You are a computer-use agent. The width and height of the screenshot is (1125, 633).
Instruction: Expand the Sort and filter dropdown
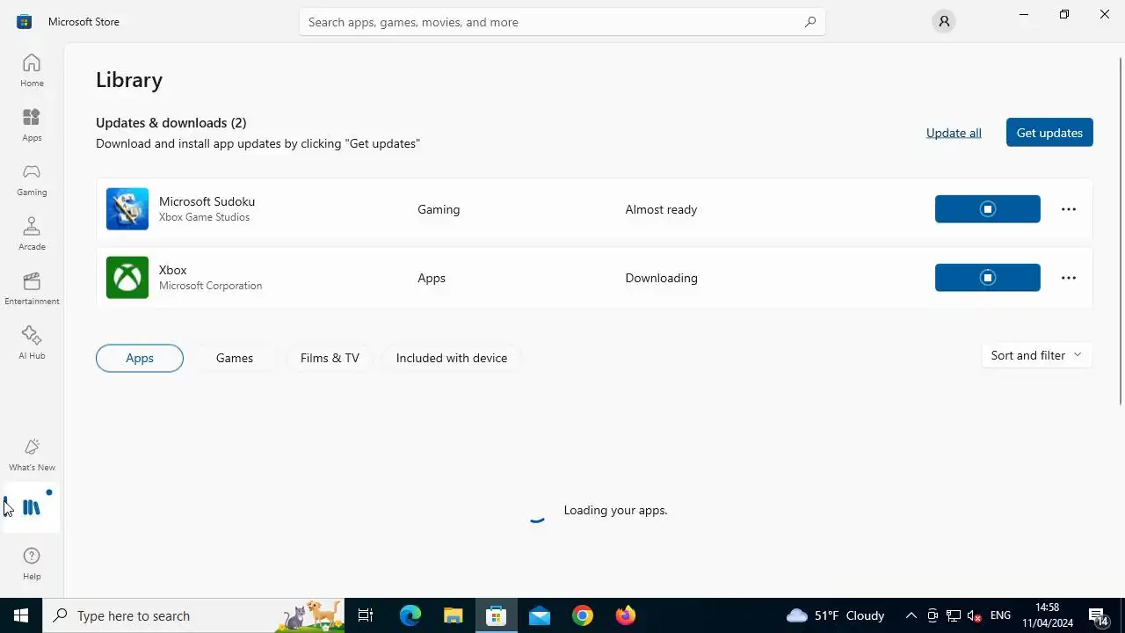(1036, 355)
